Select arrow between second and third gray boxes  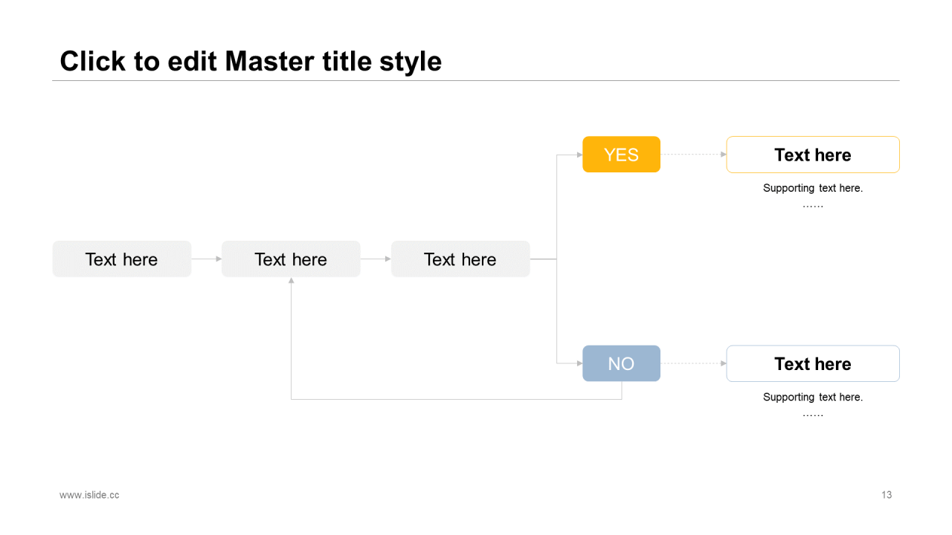click(x=376, y=259)
